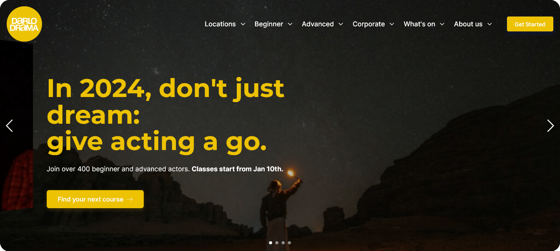Jump to the fourth carousel dot

pos(289,243)
